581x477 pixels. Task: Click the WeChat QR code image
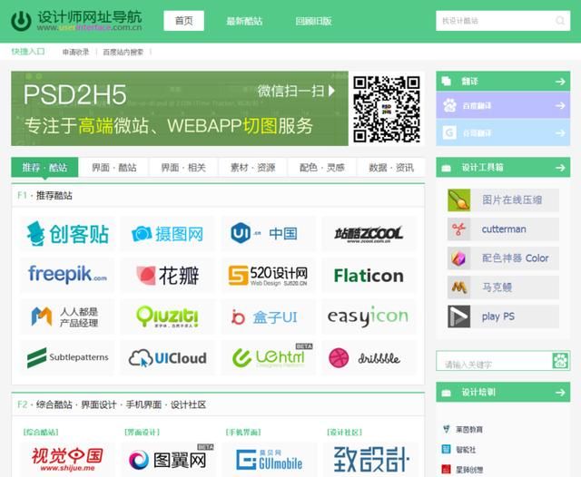tap(387, 109)
